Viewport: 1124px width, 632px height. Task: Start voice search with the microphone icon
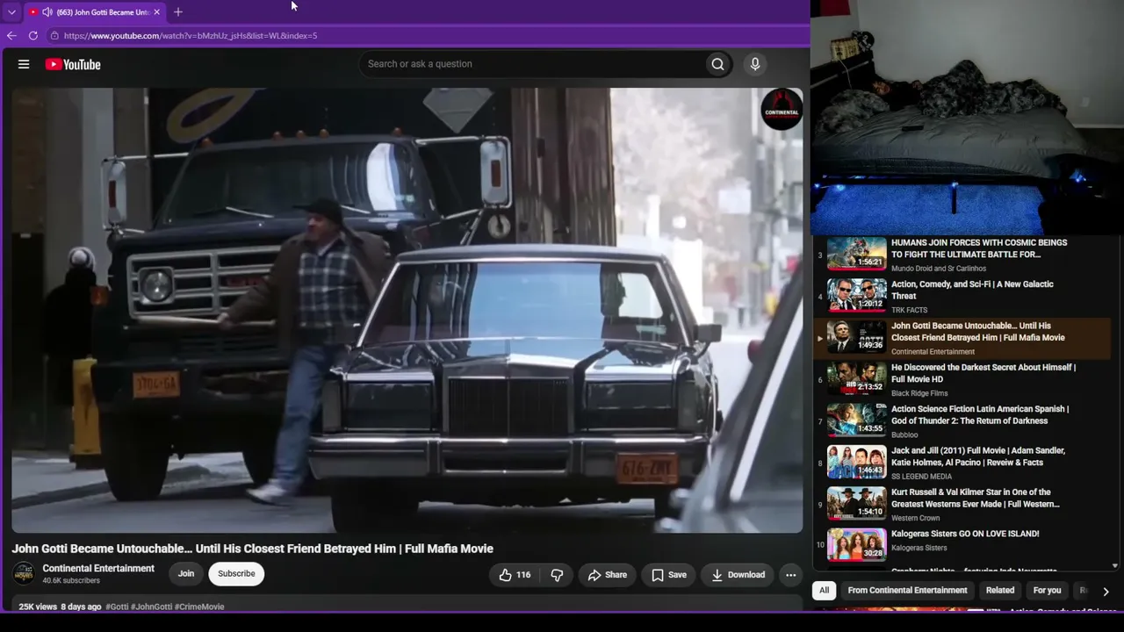click(x=754, y=64)
